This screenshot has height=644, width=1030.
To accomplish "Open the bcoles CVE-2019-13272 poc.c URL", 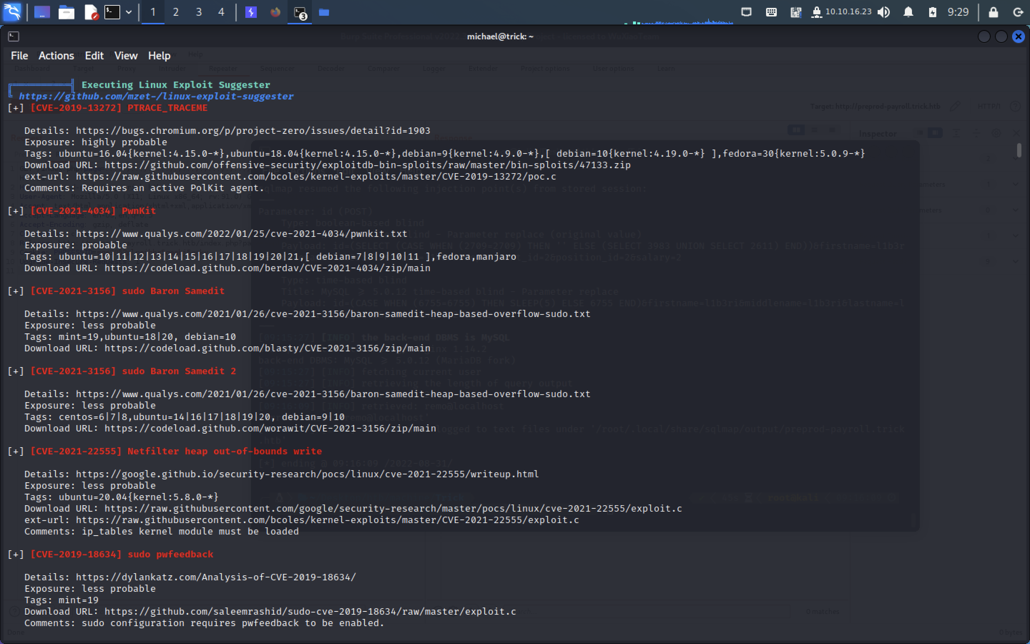I will coord(316,177).
